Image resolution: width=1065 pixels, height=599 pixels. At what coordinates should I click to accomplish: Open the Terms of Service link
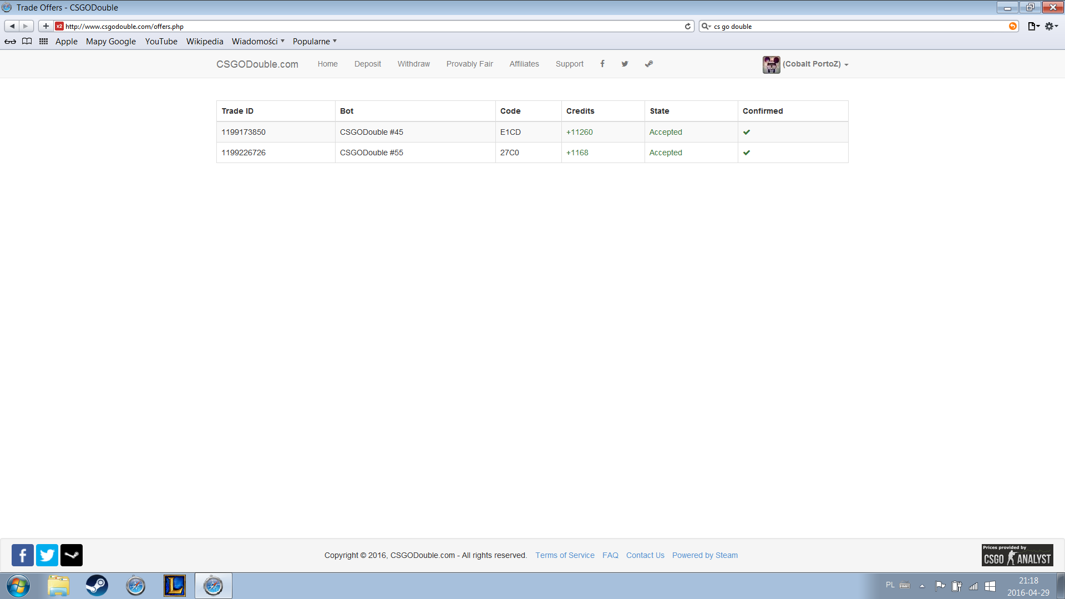565,555
